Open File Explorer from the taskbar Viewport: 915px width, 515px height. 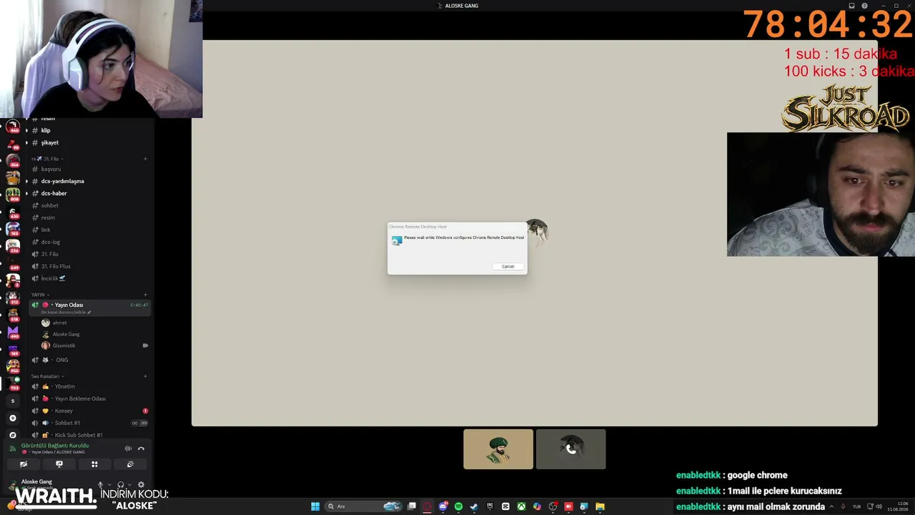pos(600,506)
